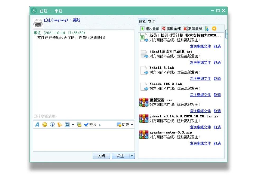The width and height of the screenshot is (256, 176).
Task: Send offline file for Xshell 6.lnk
Action: coord(200,79)
